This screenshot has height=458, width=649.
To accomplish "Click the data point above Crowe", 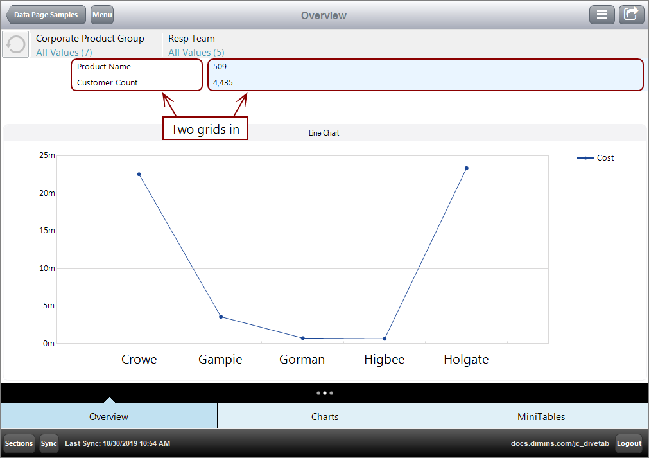I will click(139, 173).
